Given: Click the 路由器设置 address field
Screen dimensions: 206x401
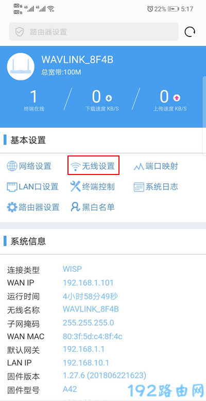Looking at the screenshot, I should click(94, 32).
